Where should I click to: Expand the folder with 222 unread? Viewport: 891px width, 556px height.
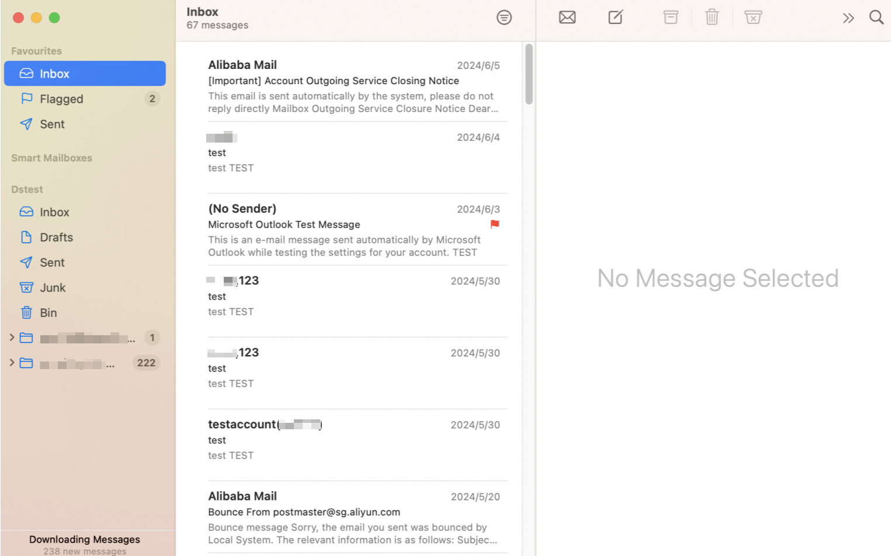click(x=12, y=363)
